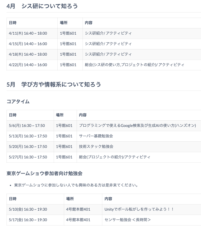
Task: Click the 総会(シス研の使い方,プロジェクトの紹介) cell
Action: click(x=135, y=65)
